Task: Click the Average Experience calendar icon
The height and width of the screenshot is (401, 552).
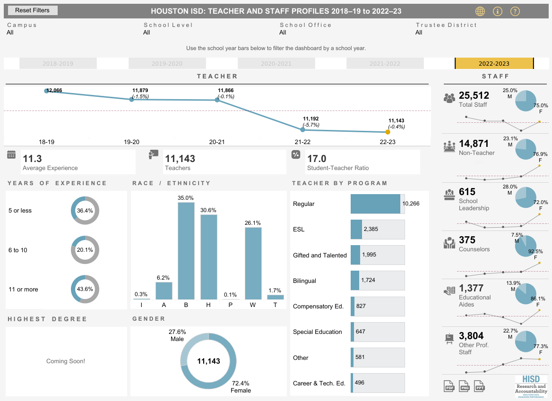Action: pyautogui.click(x=11, y=154)
